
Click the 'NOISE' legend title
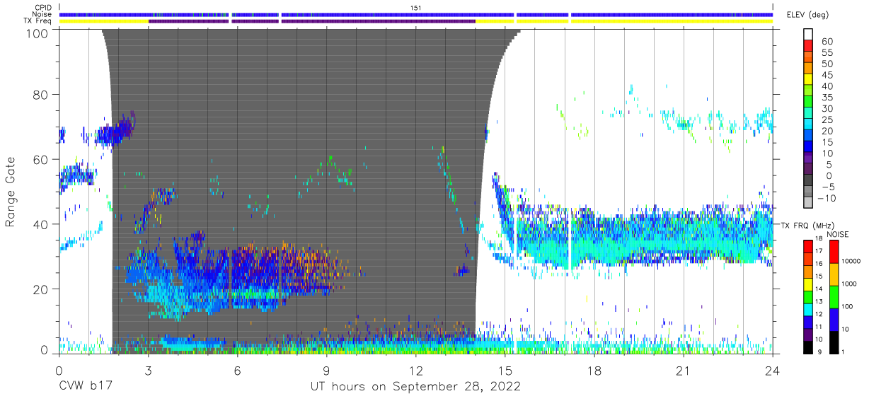coord(838,234)
